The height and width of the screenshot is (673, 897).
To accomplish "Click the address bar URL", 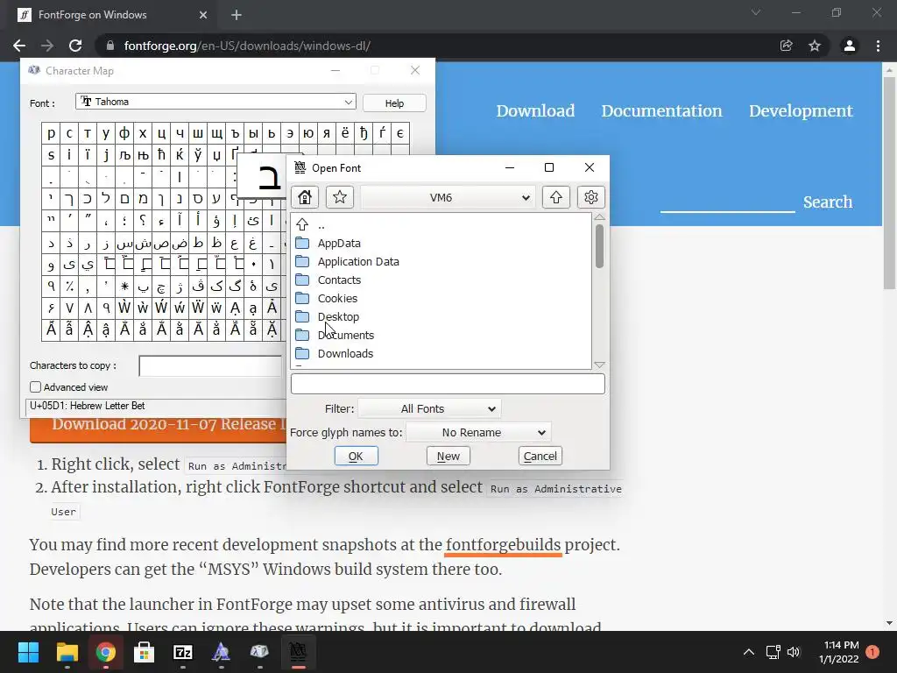I will pos(247,46).
